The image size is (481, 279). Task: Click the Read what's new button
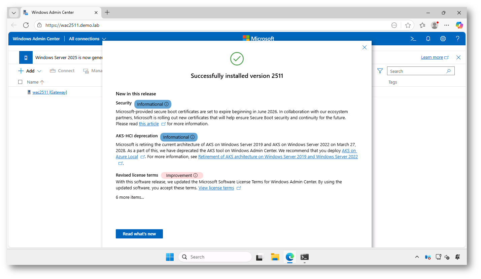point(139,234)
